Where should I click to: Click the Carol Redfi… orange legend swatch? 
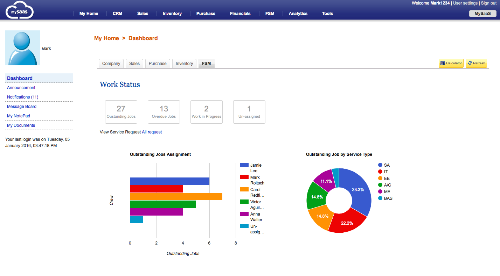tap(244, 190)
